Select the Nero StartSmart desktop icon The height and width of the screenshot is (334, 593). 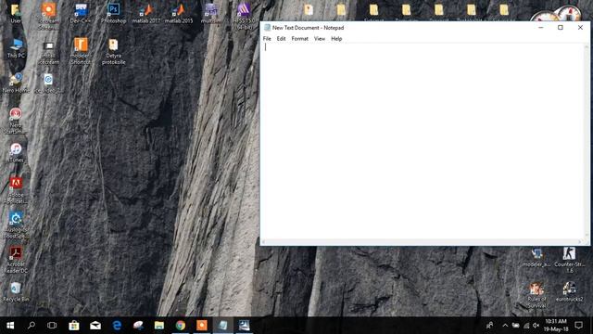click(15, 121)
